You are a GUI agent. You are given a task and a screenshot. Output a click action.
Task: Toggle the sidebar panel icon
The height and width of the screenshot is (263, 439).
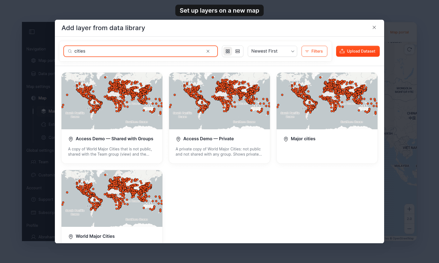click(32, 32)
